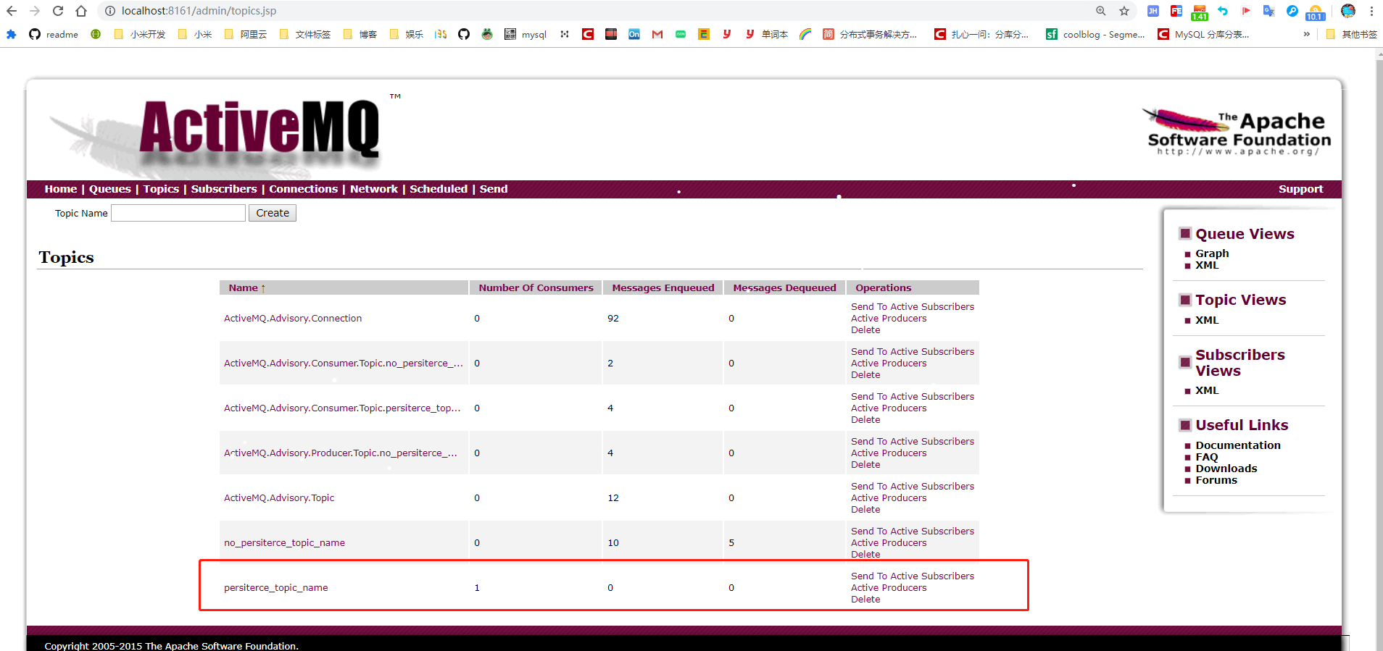Open the persiterce_topic_name topic

pyautogui.click(x=276, y=588)
